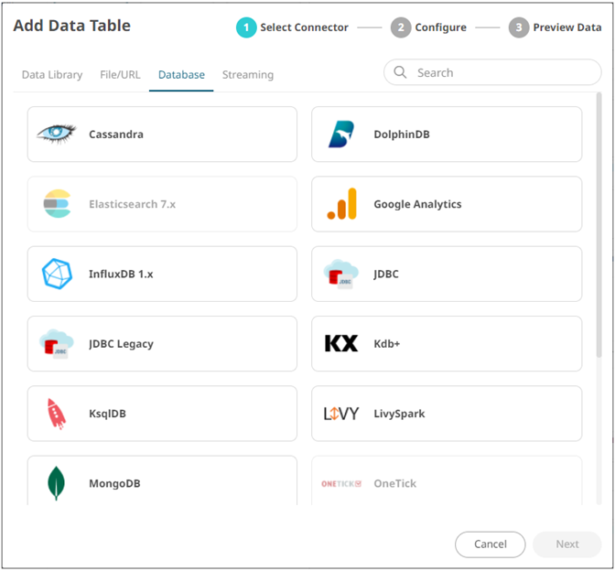Click the Configure step label
The image size is (615, 571).
point(441,27)
